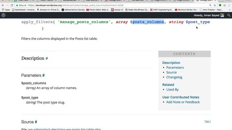This screenshot has width=232, height=130.
Task: Click $post_type in the code signature
Action: (x=198, y=22)
